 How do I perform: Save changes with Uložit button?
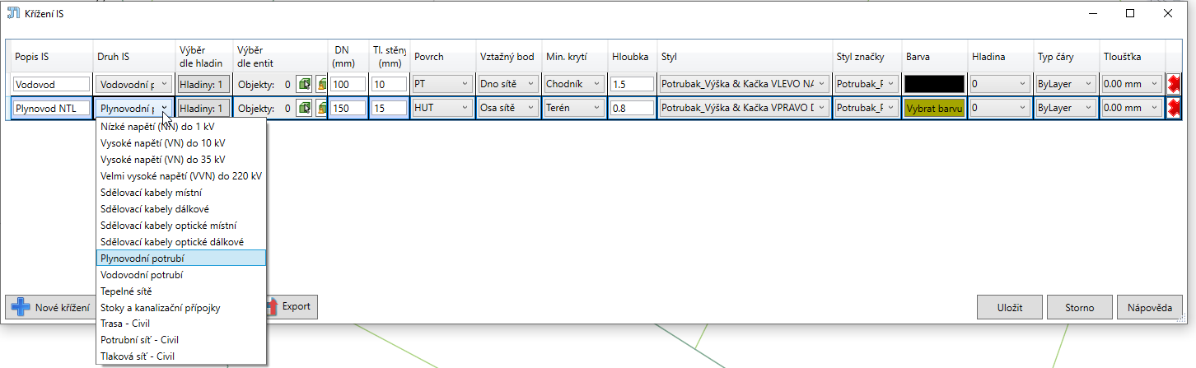click(x=1009, y=307)
